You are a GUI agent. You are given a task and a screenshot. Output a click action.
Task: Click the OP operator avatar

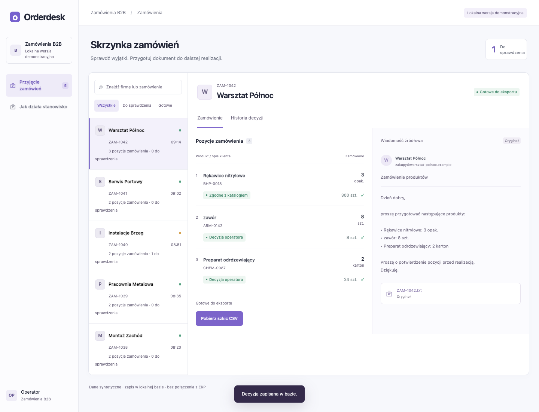12,395
